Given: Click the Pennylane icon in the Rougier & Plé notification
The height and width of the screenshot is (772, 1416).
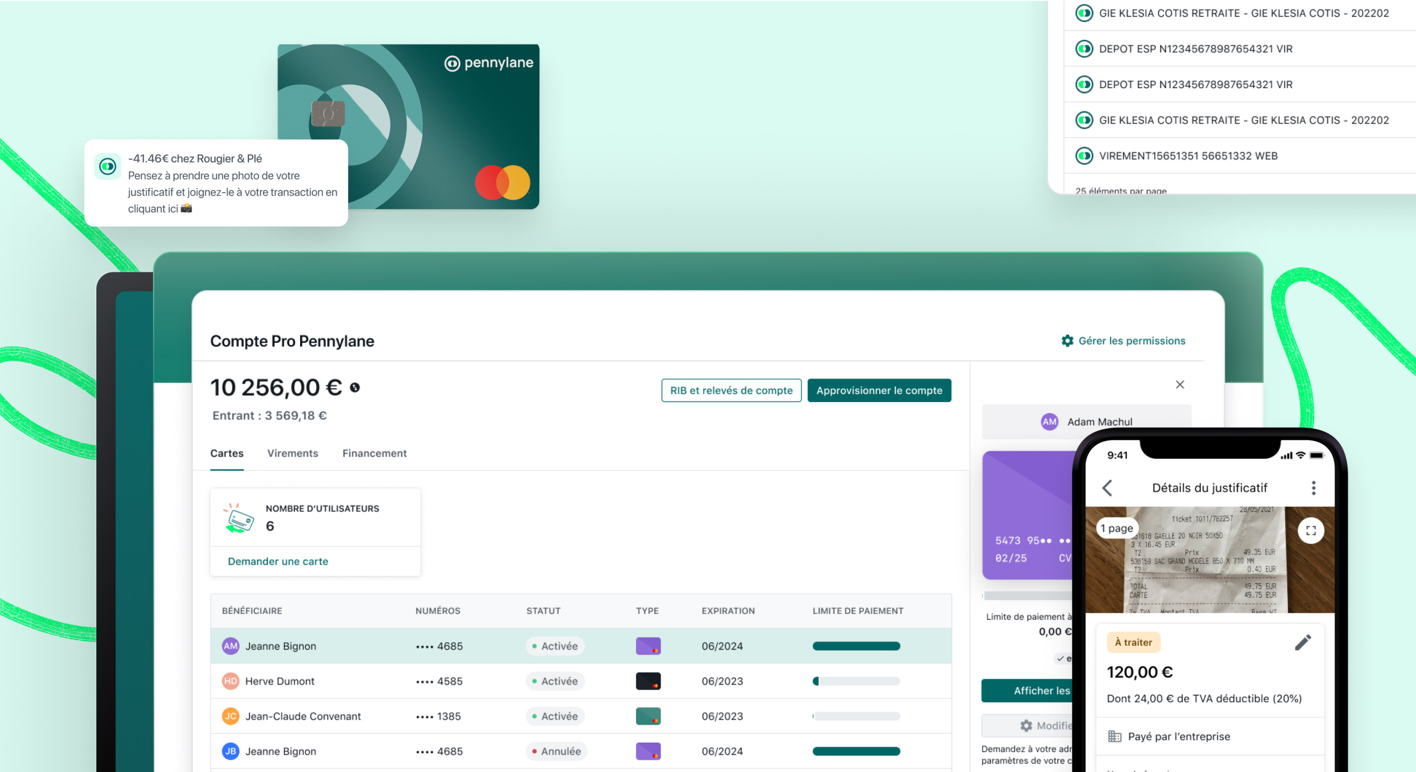Looking at the screenshot, I should pos(108,166).
